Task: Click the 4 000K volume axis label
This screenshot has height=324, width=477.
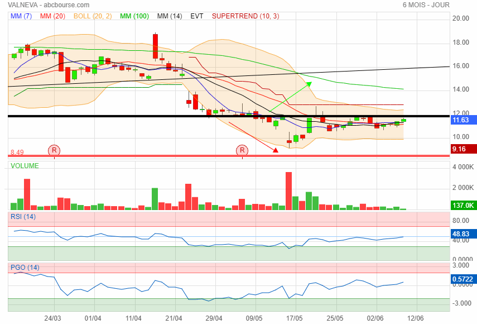Action: tap(463, 167)
